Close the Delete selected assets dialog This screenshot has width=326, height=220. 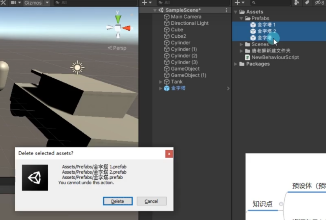pyautogui.click(x=169, y=154)
